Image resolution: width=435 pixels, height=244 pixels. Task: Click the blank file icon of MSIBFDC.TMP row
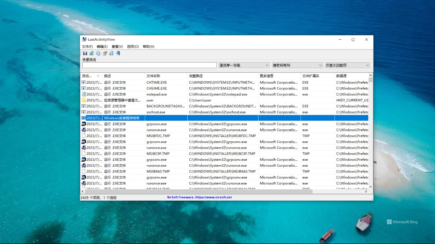pyautogui.click(x=84, y=136)
